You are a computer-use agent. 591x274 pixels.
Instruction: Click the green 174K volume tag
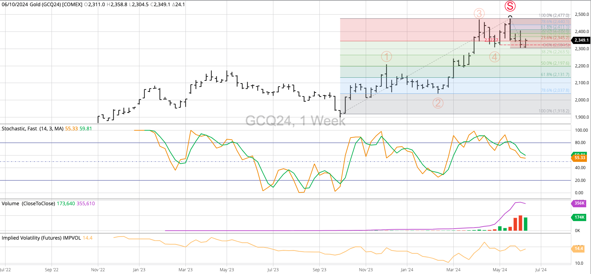(x=579, y=217)
